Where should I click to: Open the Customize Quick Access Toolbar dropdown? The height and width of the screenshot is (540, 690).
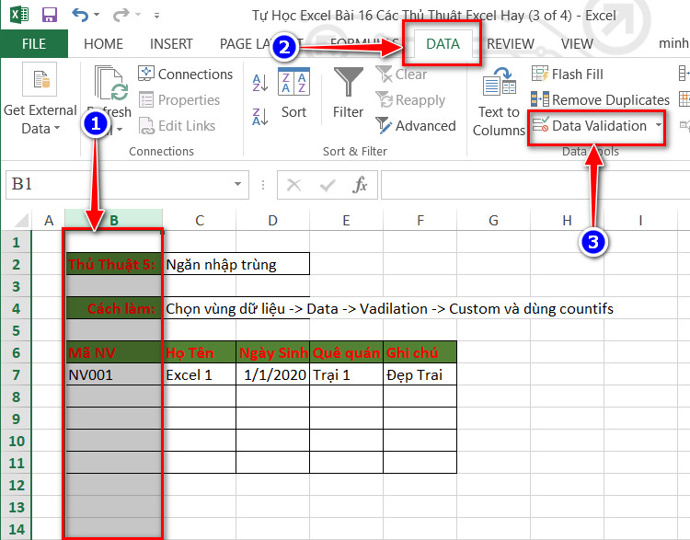pyautogui.click(x=156, y=16)
